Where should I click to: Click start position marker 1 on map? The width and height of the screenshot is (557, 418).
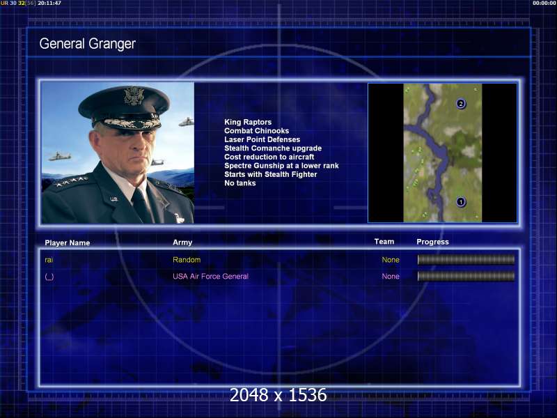point(461,202)
